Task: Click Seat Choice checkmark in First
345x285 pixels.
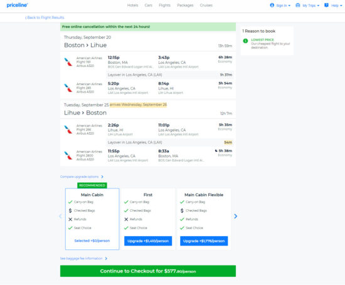Action: click(x=126, y=228)
